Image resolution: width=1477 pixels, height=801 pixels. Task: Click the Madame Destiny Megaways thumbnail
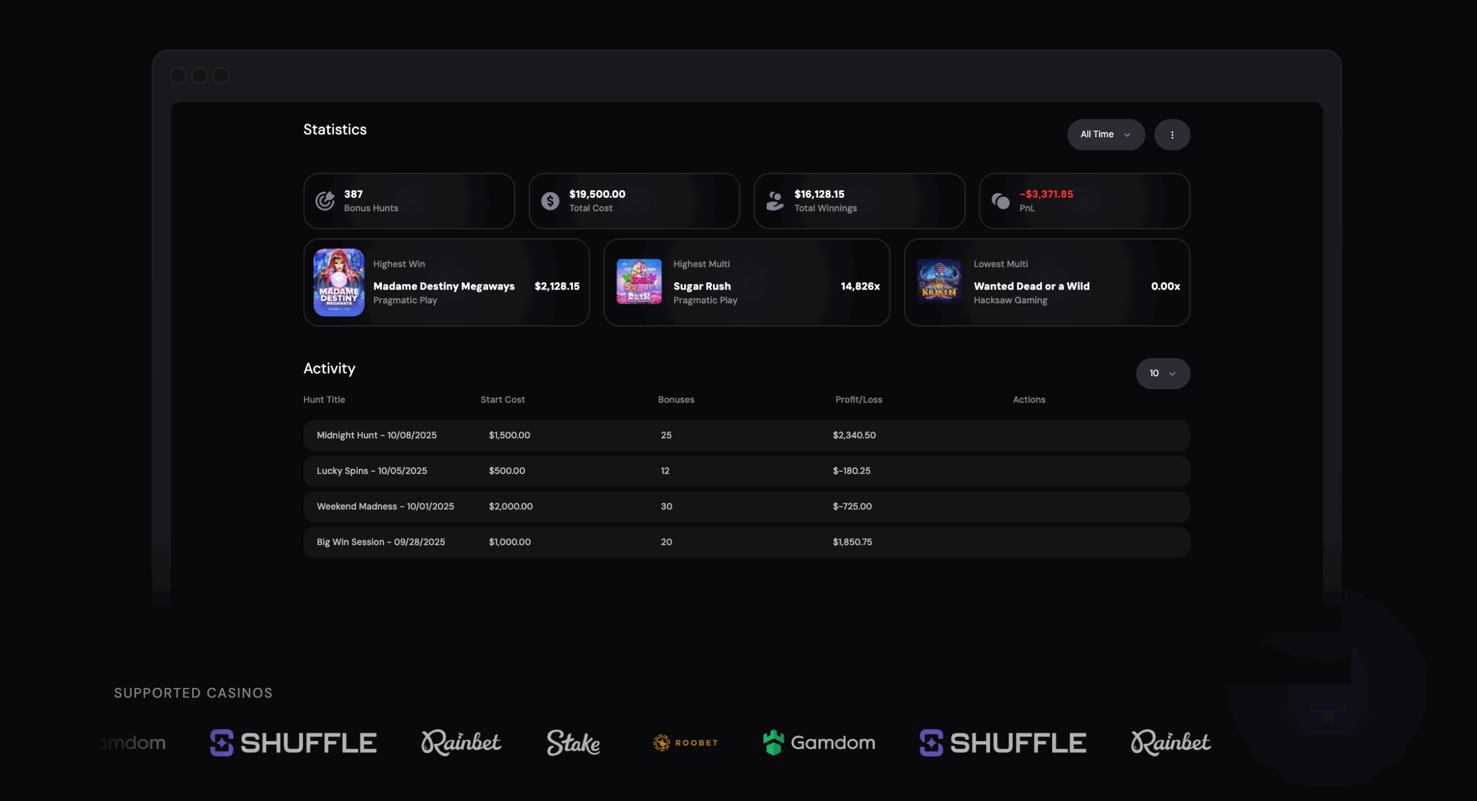coord(339,282)
